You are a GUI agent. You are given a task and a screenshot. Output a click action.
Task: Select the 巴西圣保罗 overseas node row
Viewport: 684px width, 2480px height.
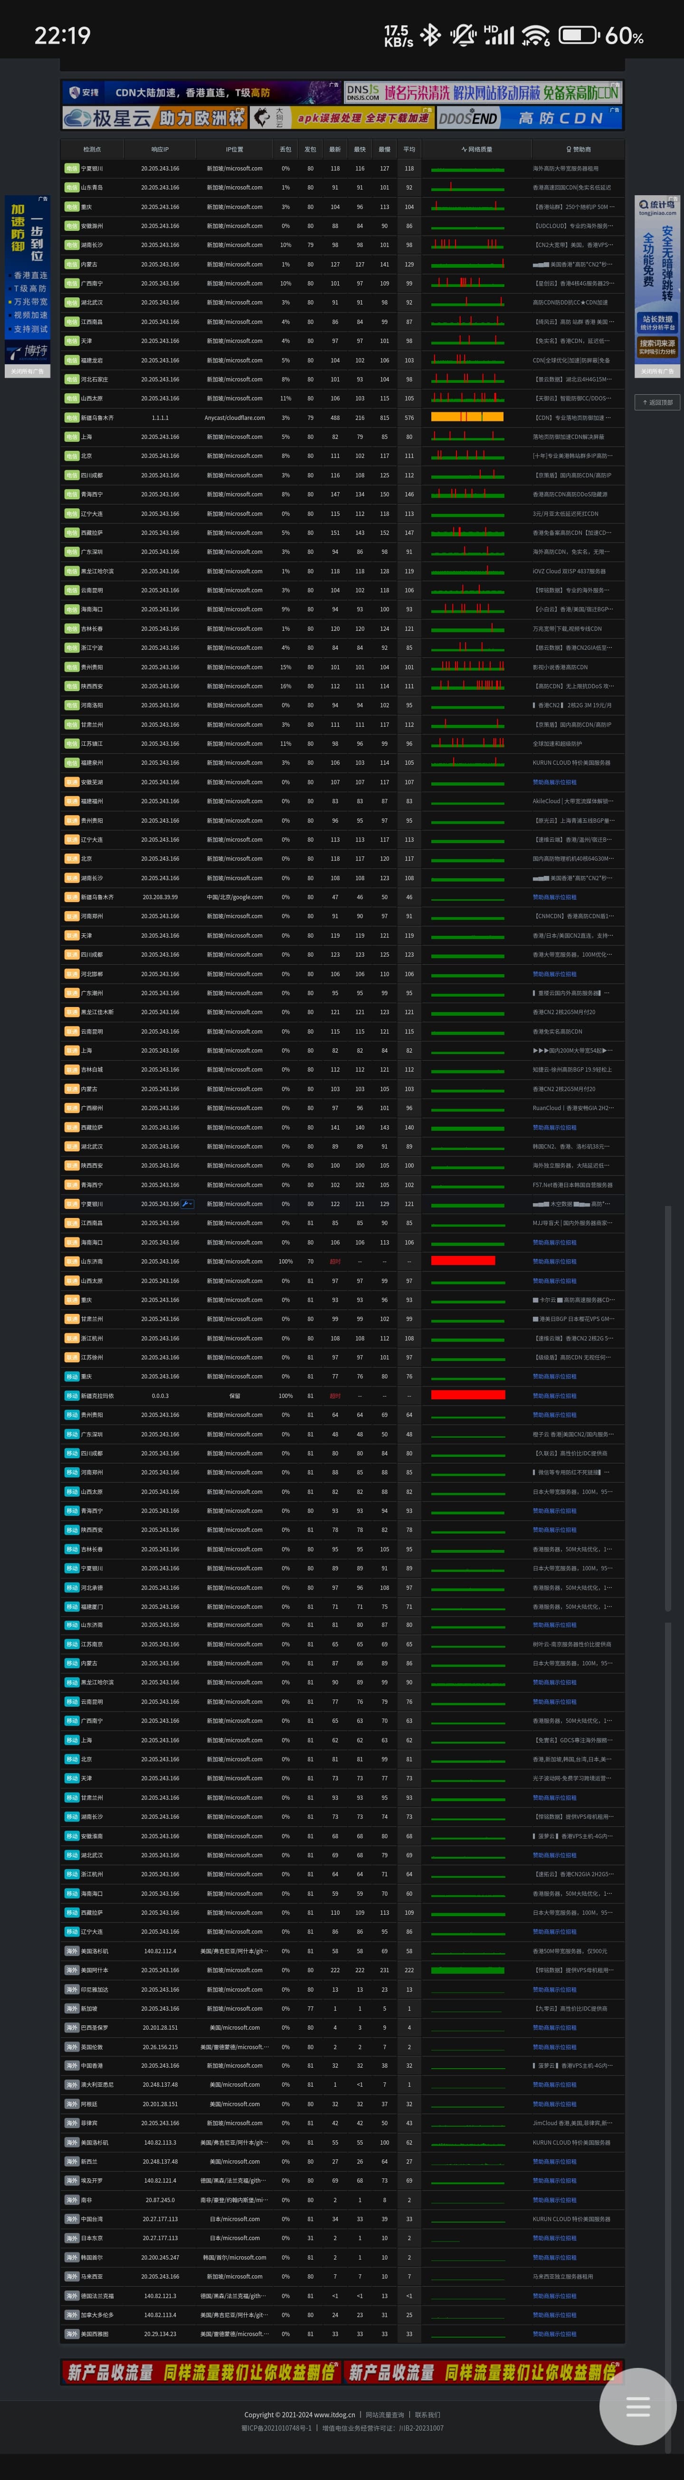[342, 2027]
